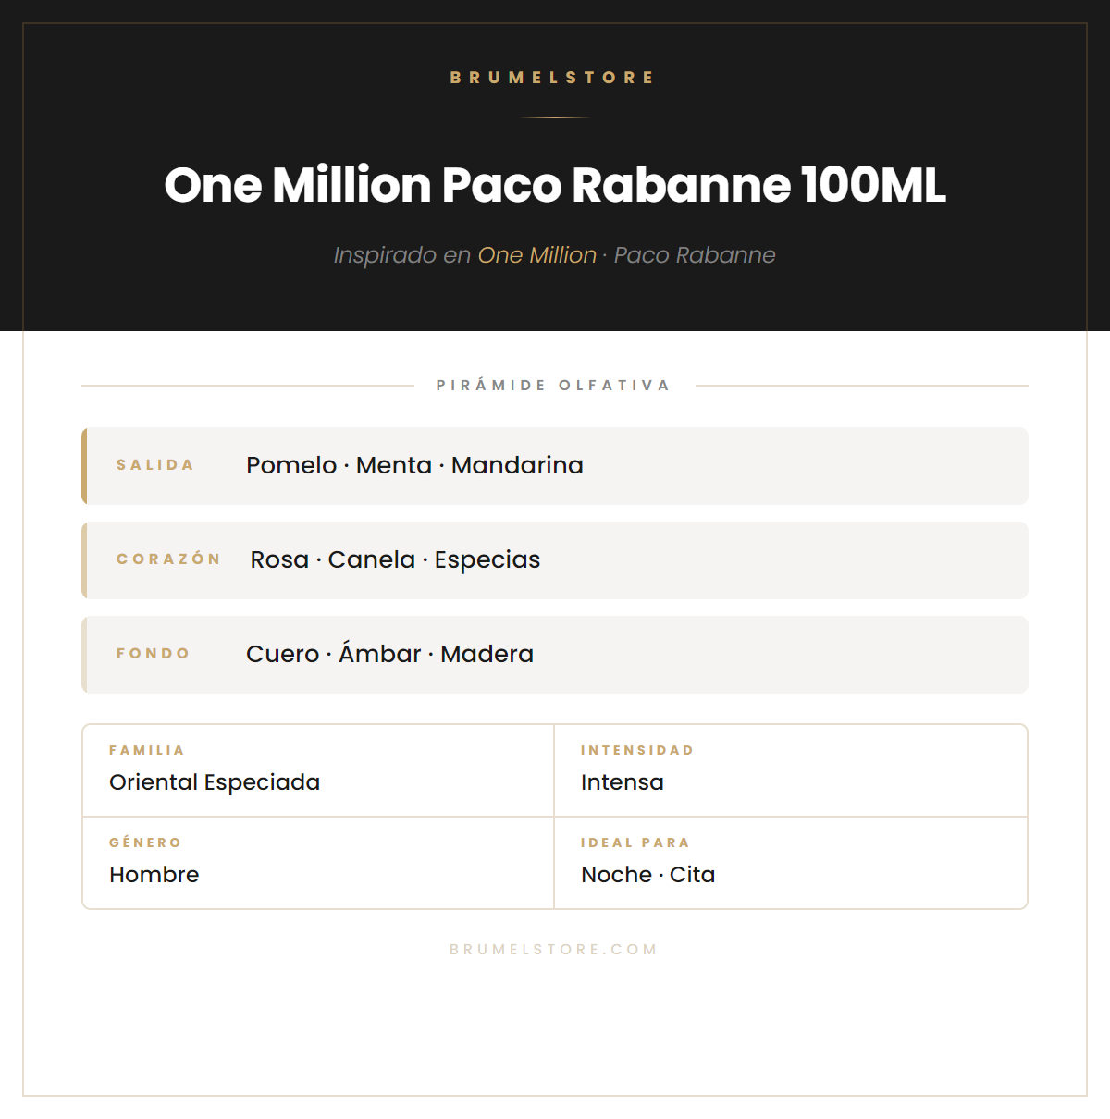
Task: Click the 'CORAZÓN' label
Action: tap(168, 559)
